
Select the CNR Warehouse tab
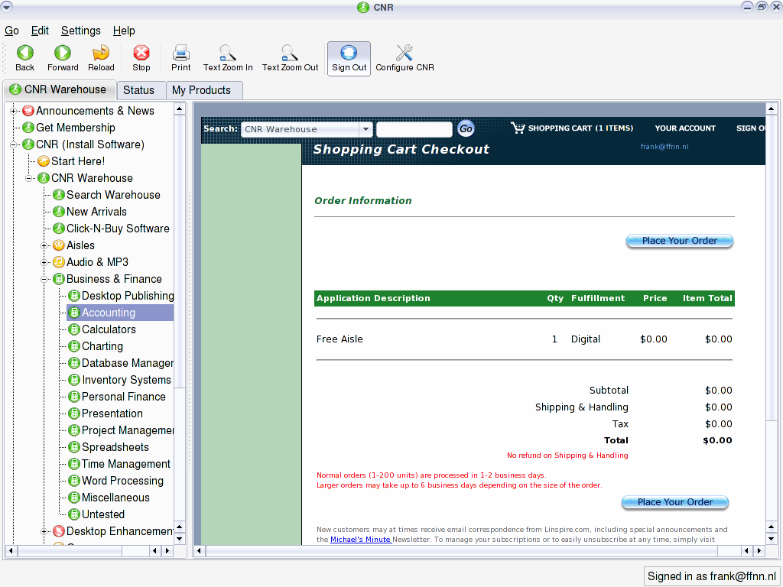coord(60,89)
